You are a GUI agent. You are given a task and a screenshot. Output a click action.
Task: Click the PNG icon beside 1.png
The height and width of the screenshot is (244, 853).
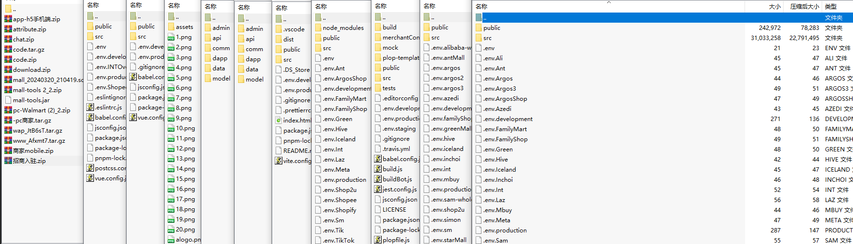pyautogui.click(x=171, y=37)
